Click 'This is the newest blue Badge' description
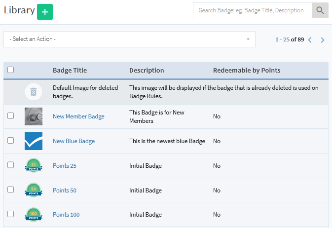Viewport: 332px width, 228px height. click(167, 141)
